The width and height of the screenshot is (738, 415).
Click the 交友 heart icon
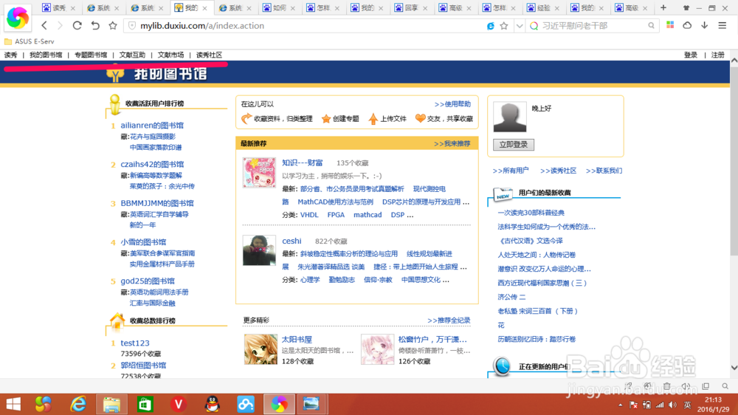coord(421,118)
